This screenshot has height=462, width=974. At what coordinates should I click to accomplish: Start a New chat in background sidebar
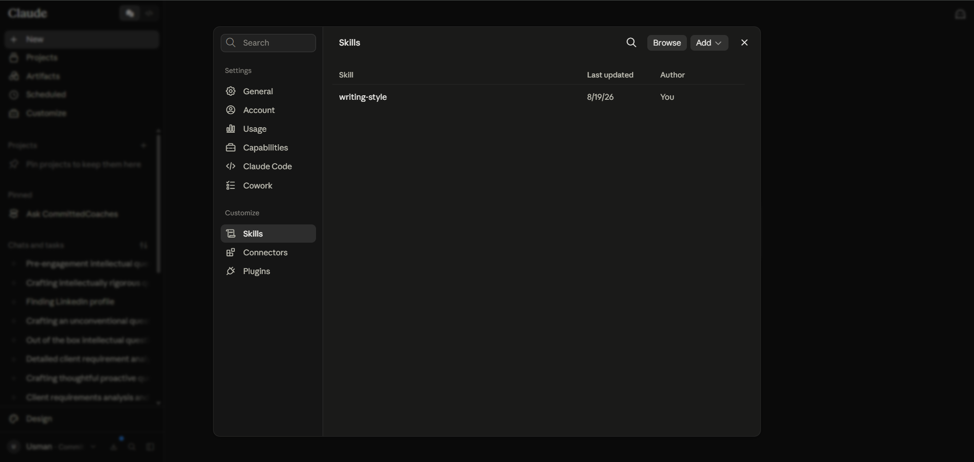(x=82, y=40)
